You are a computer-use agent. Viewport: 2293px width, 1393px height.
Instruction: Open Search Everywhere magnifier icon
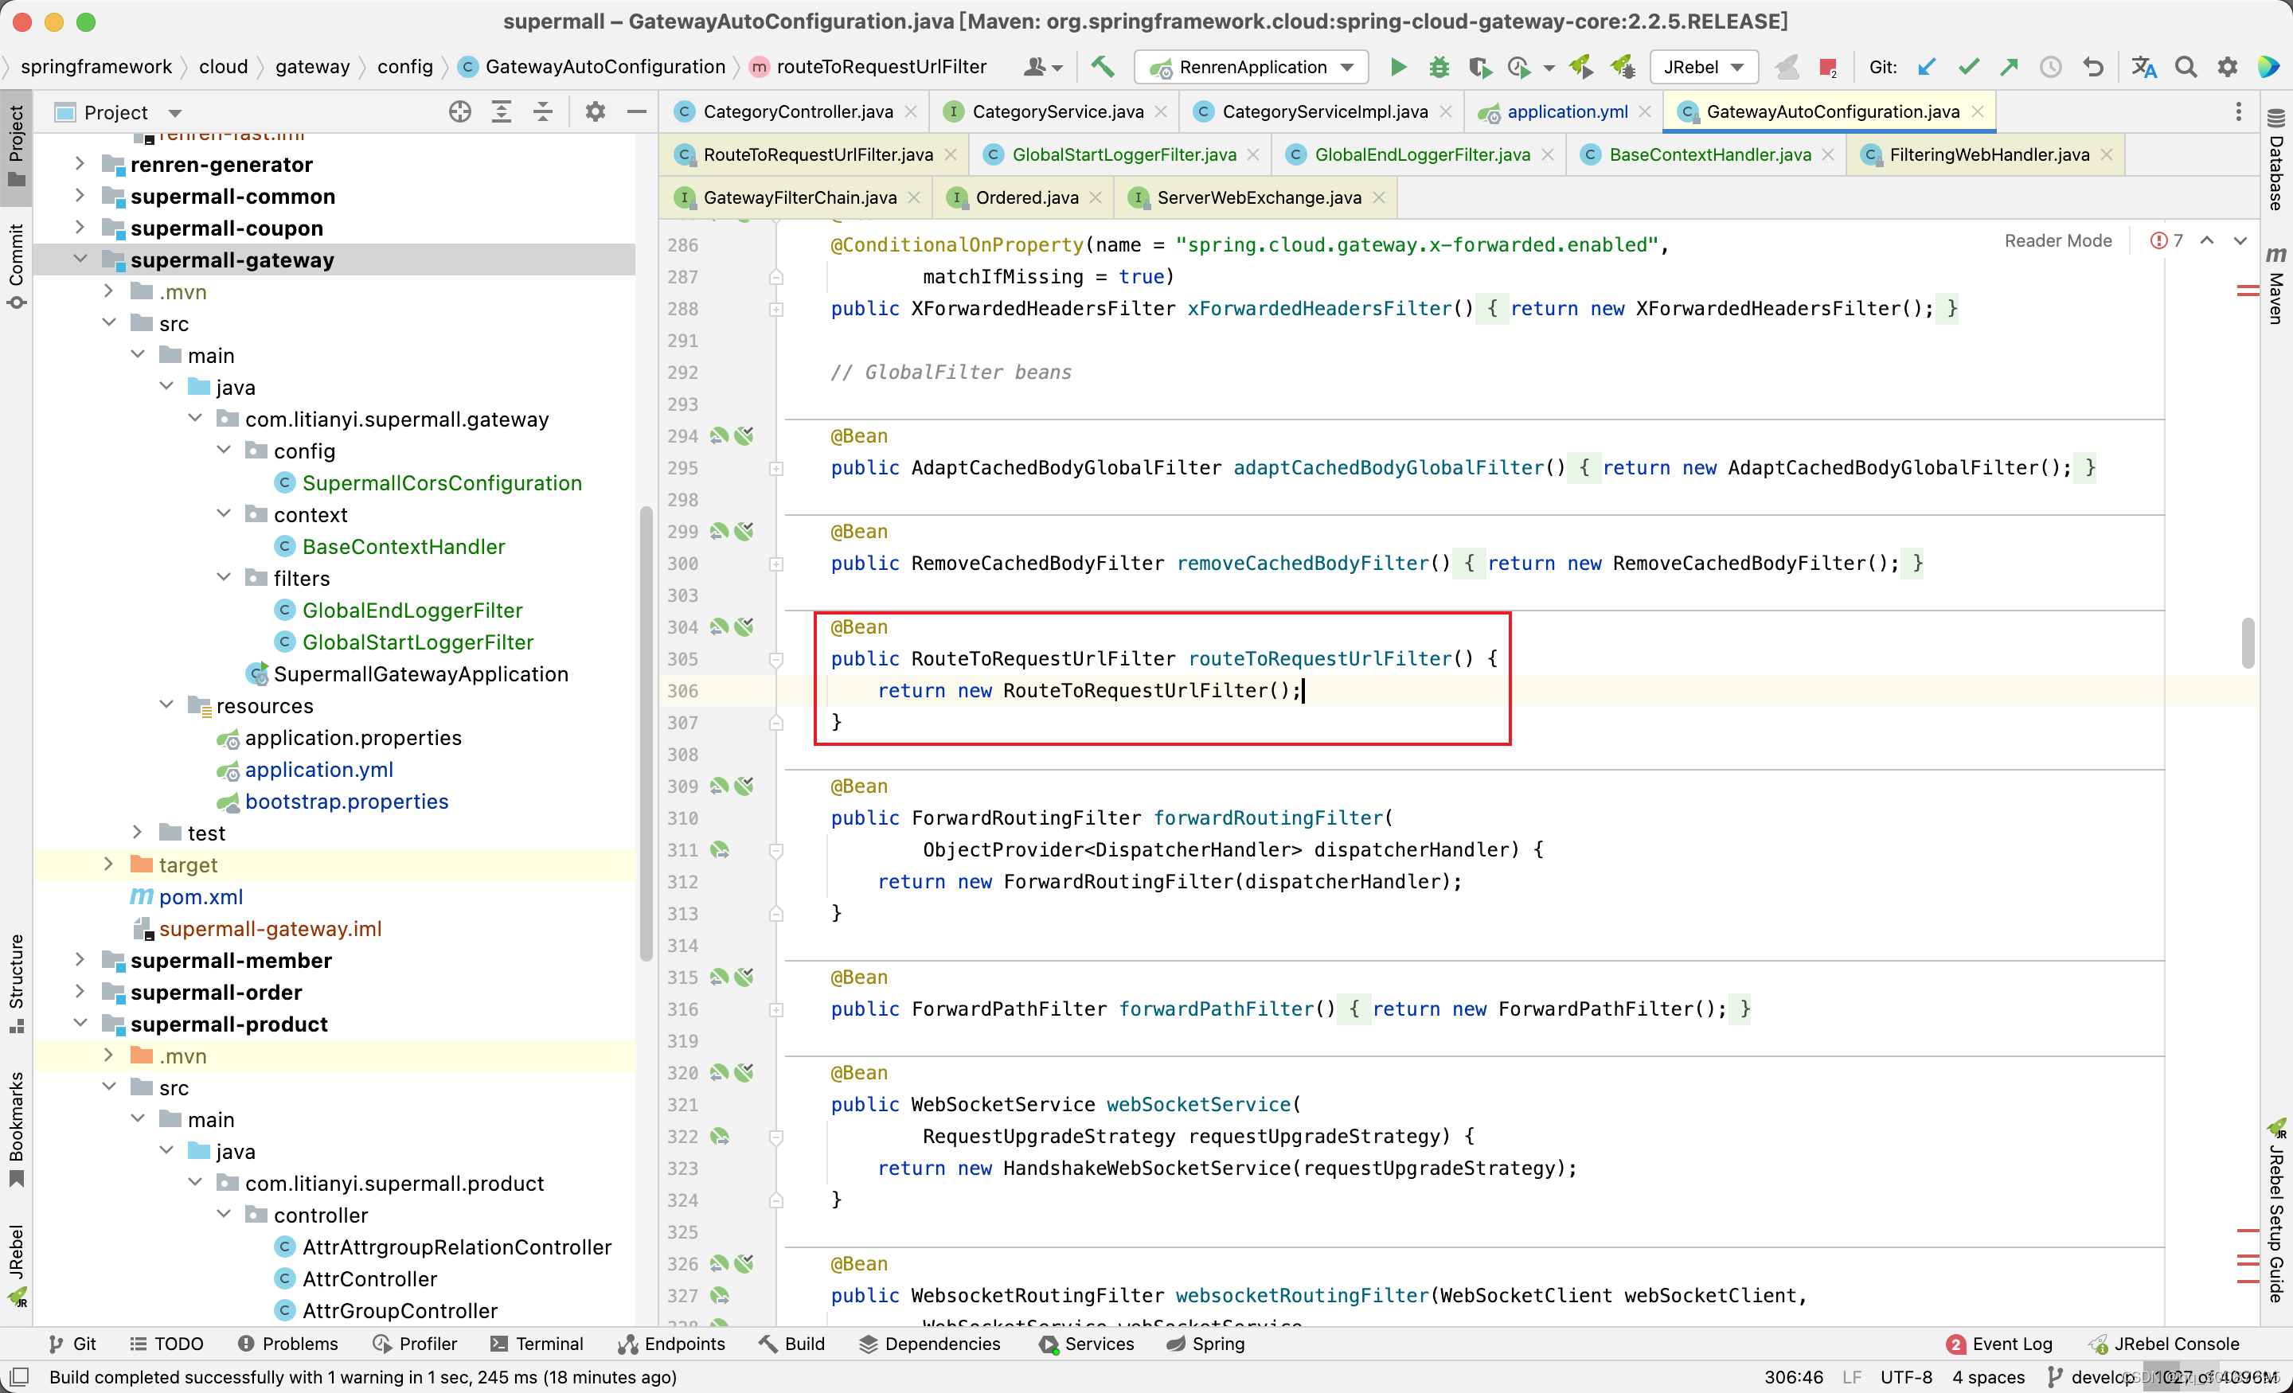2185,67
